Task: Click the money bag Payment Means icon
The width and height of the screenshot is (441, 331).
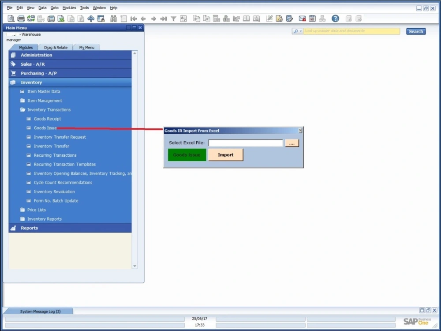Action: (226, 19)
